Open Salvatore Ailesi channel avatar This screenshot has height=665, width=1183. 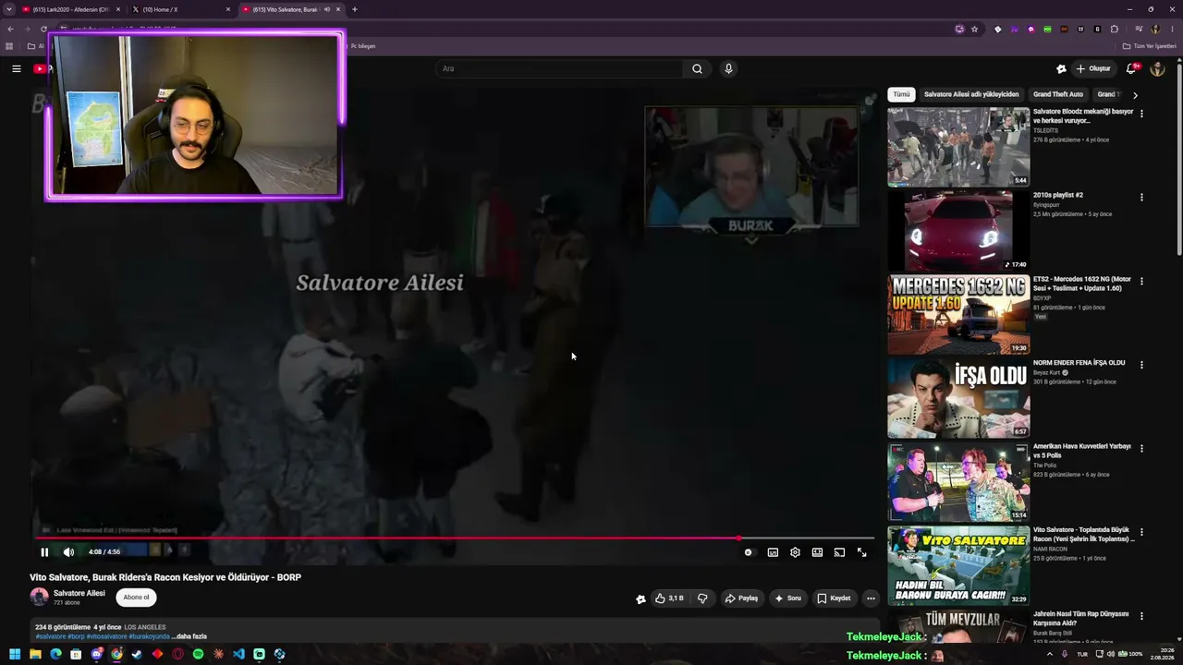point(39,598)
